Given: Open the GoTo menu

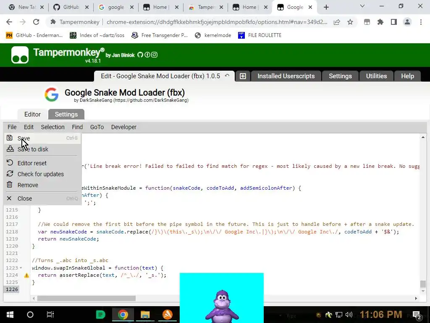Looking at the screenshot, I should pyautogui.click(x=97, y=127).
